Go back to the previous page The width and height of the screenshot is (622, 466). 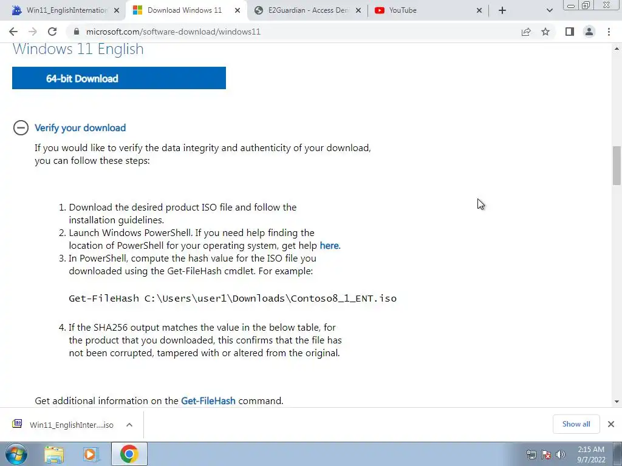pyautogui.click(x=13, y=32)
